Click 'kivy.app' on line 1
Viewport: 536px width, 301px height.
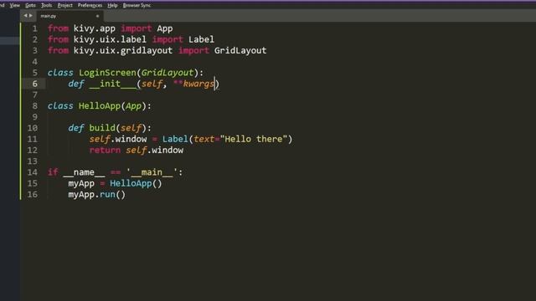click(x=95, y=28)
